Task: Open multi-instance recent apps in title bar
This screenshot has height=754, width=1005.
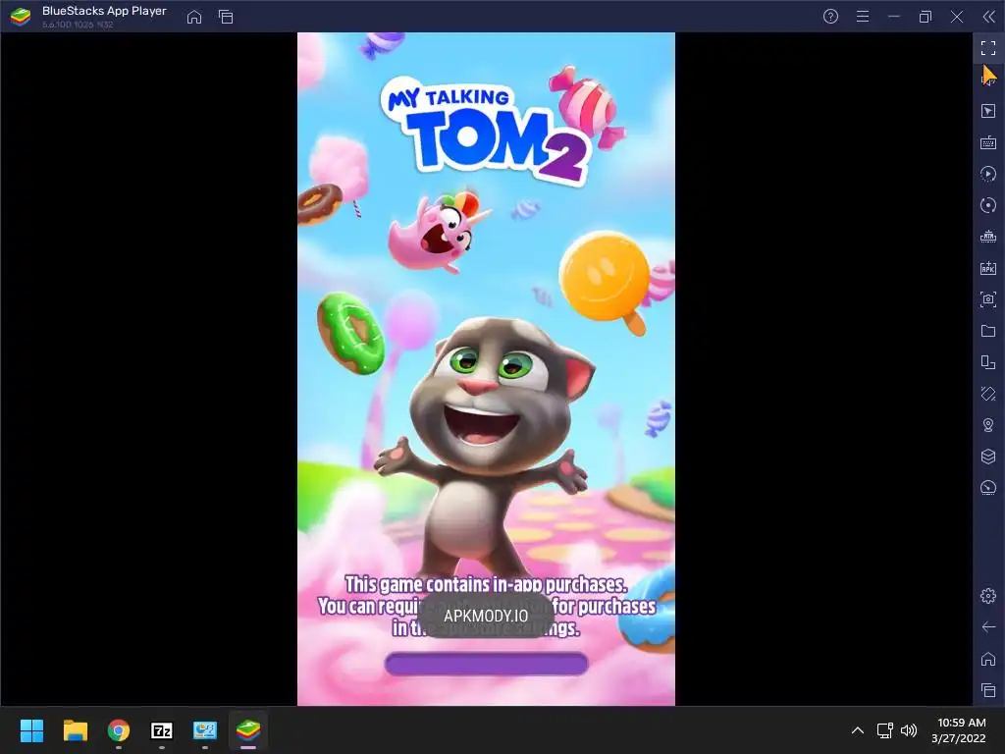Action: (x=226, y=17)
